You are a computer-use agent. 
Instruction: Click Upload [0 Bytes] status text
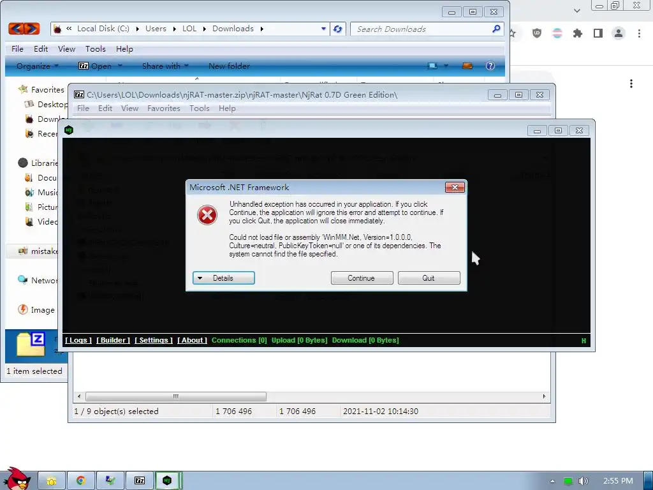click(300, 340)
